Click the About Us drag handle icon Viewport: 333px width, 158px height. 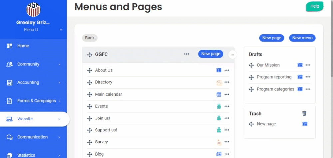point(89,70)
